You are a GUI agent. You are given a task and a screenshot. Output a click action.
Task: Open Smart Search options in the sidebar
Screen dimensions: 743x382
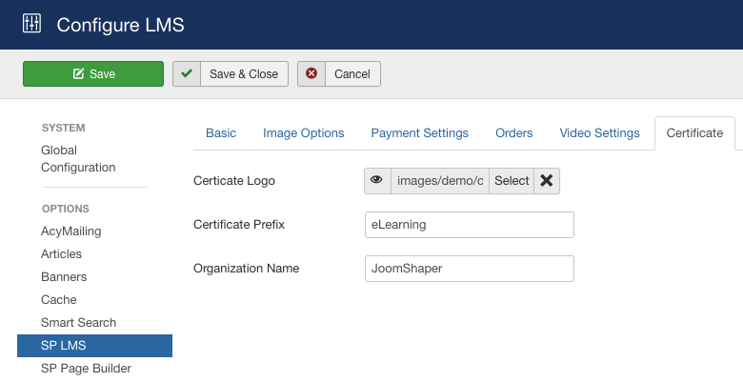[x=78, y=323]
